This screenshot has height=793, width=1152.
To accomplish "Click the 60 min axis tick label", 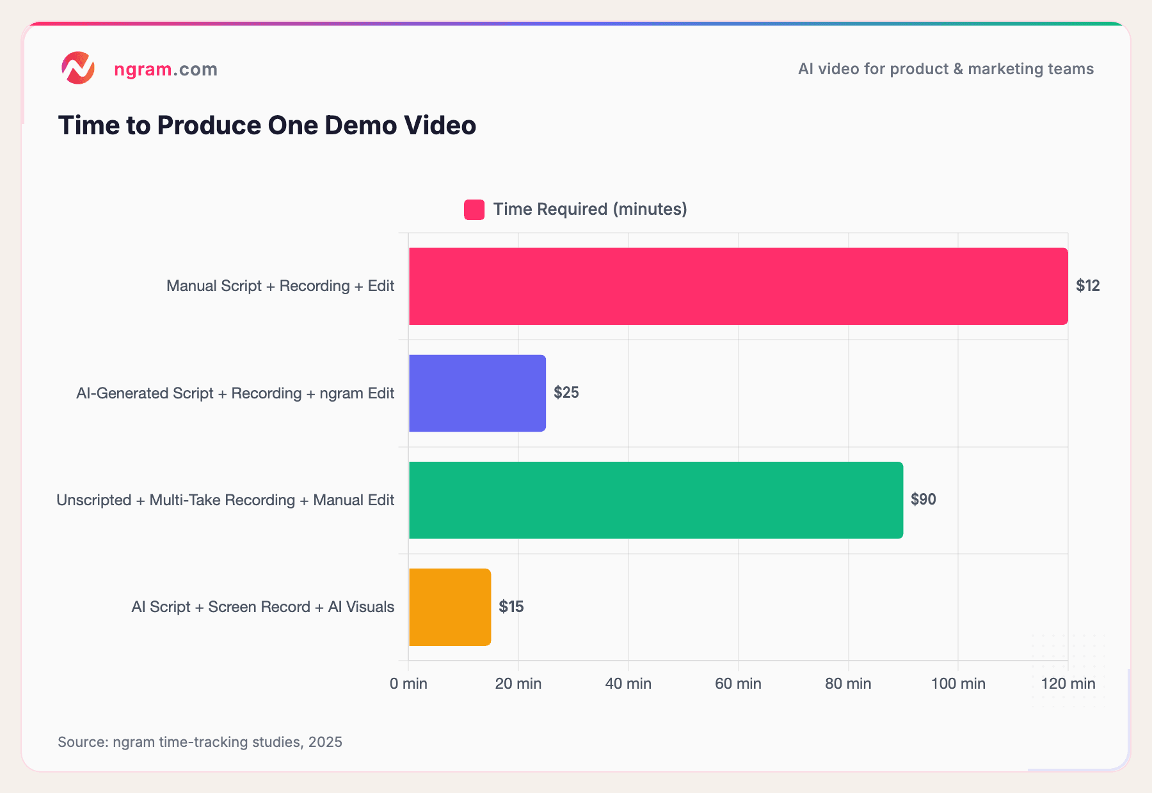I will pyautogui.click(x=738, y=684).
